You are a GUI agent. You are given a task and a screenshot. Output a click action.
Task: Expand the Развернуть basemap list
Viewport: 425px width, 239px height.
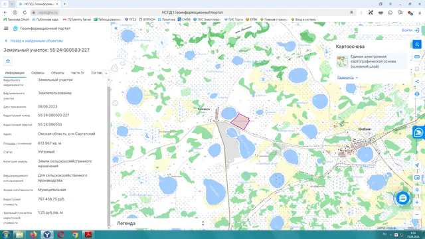point(347,78)
